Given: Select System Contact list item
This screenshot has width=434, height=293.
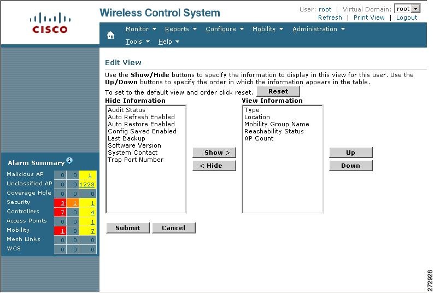Looking at the screenshot, I should [133, 153].
